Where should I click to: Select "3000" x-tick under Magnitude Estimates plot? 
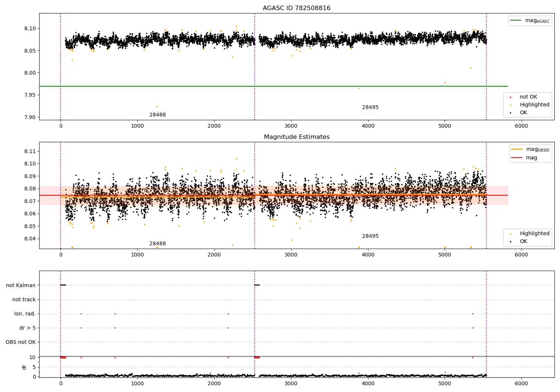tap(291, 255)
